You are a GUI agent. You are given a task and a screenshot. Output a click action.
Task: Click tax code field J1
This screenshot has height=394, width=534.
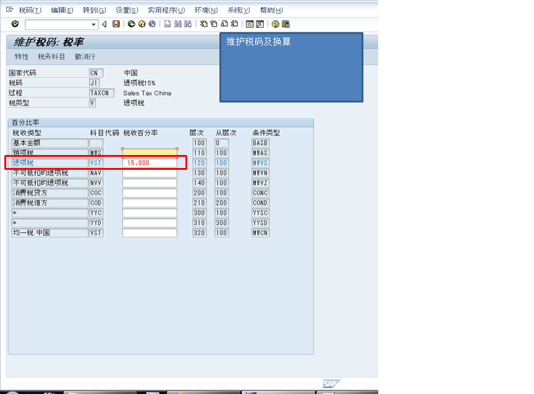(x=94, y=83)
